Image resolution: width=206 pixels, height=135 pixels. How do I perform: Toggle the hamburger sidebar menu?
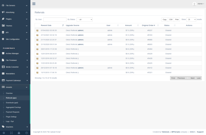click(34, 4)
